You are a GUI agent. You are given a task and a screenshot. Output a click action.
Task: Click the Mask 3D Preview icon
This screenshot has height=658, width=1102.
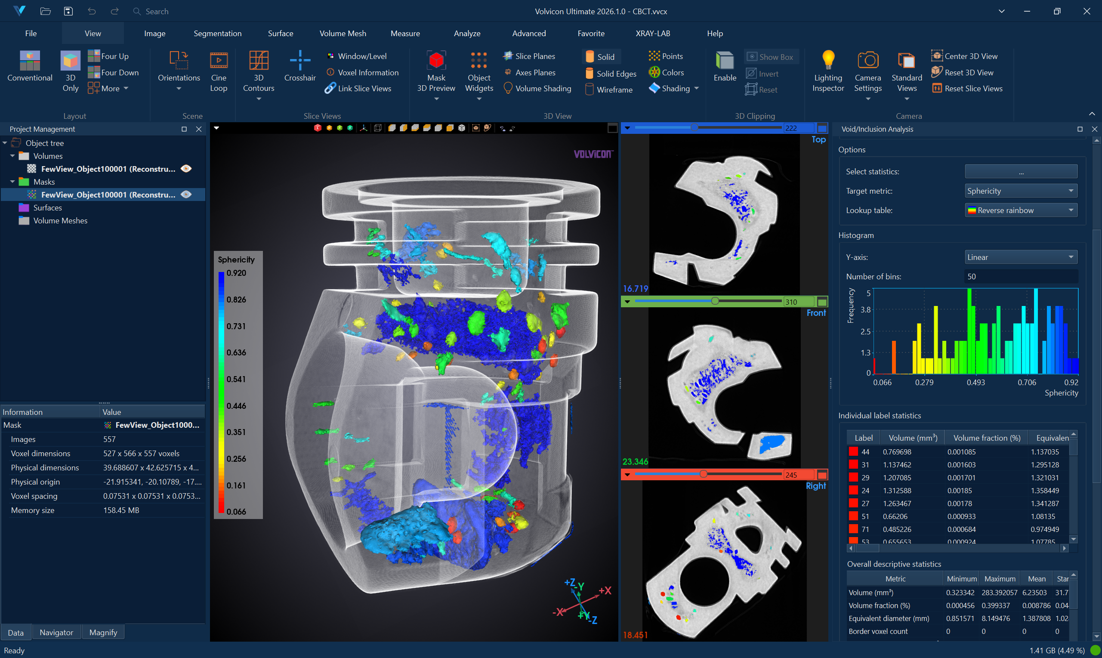(x=436, y=60)
